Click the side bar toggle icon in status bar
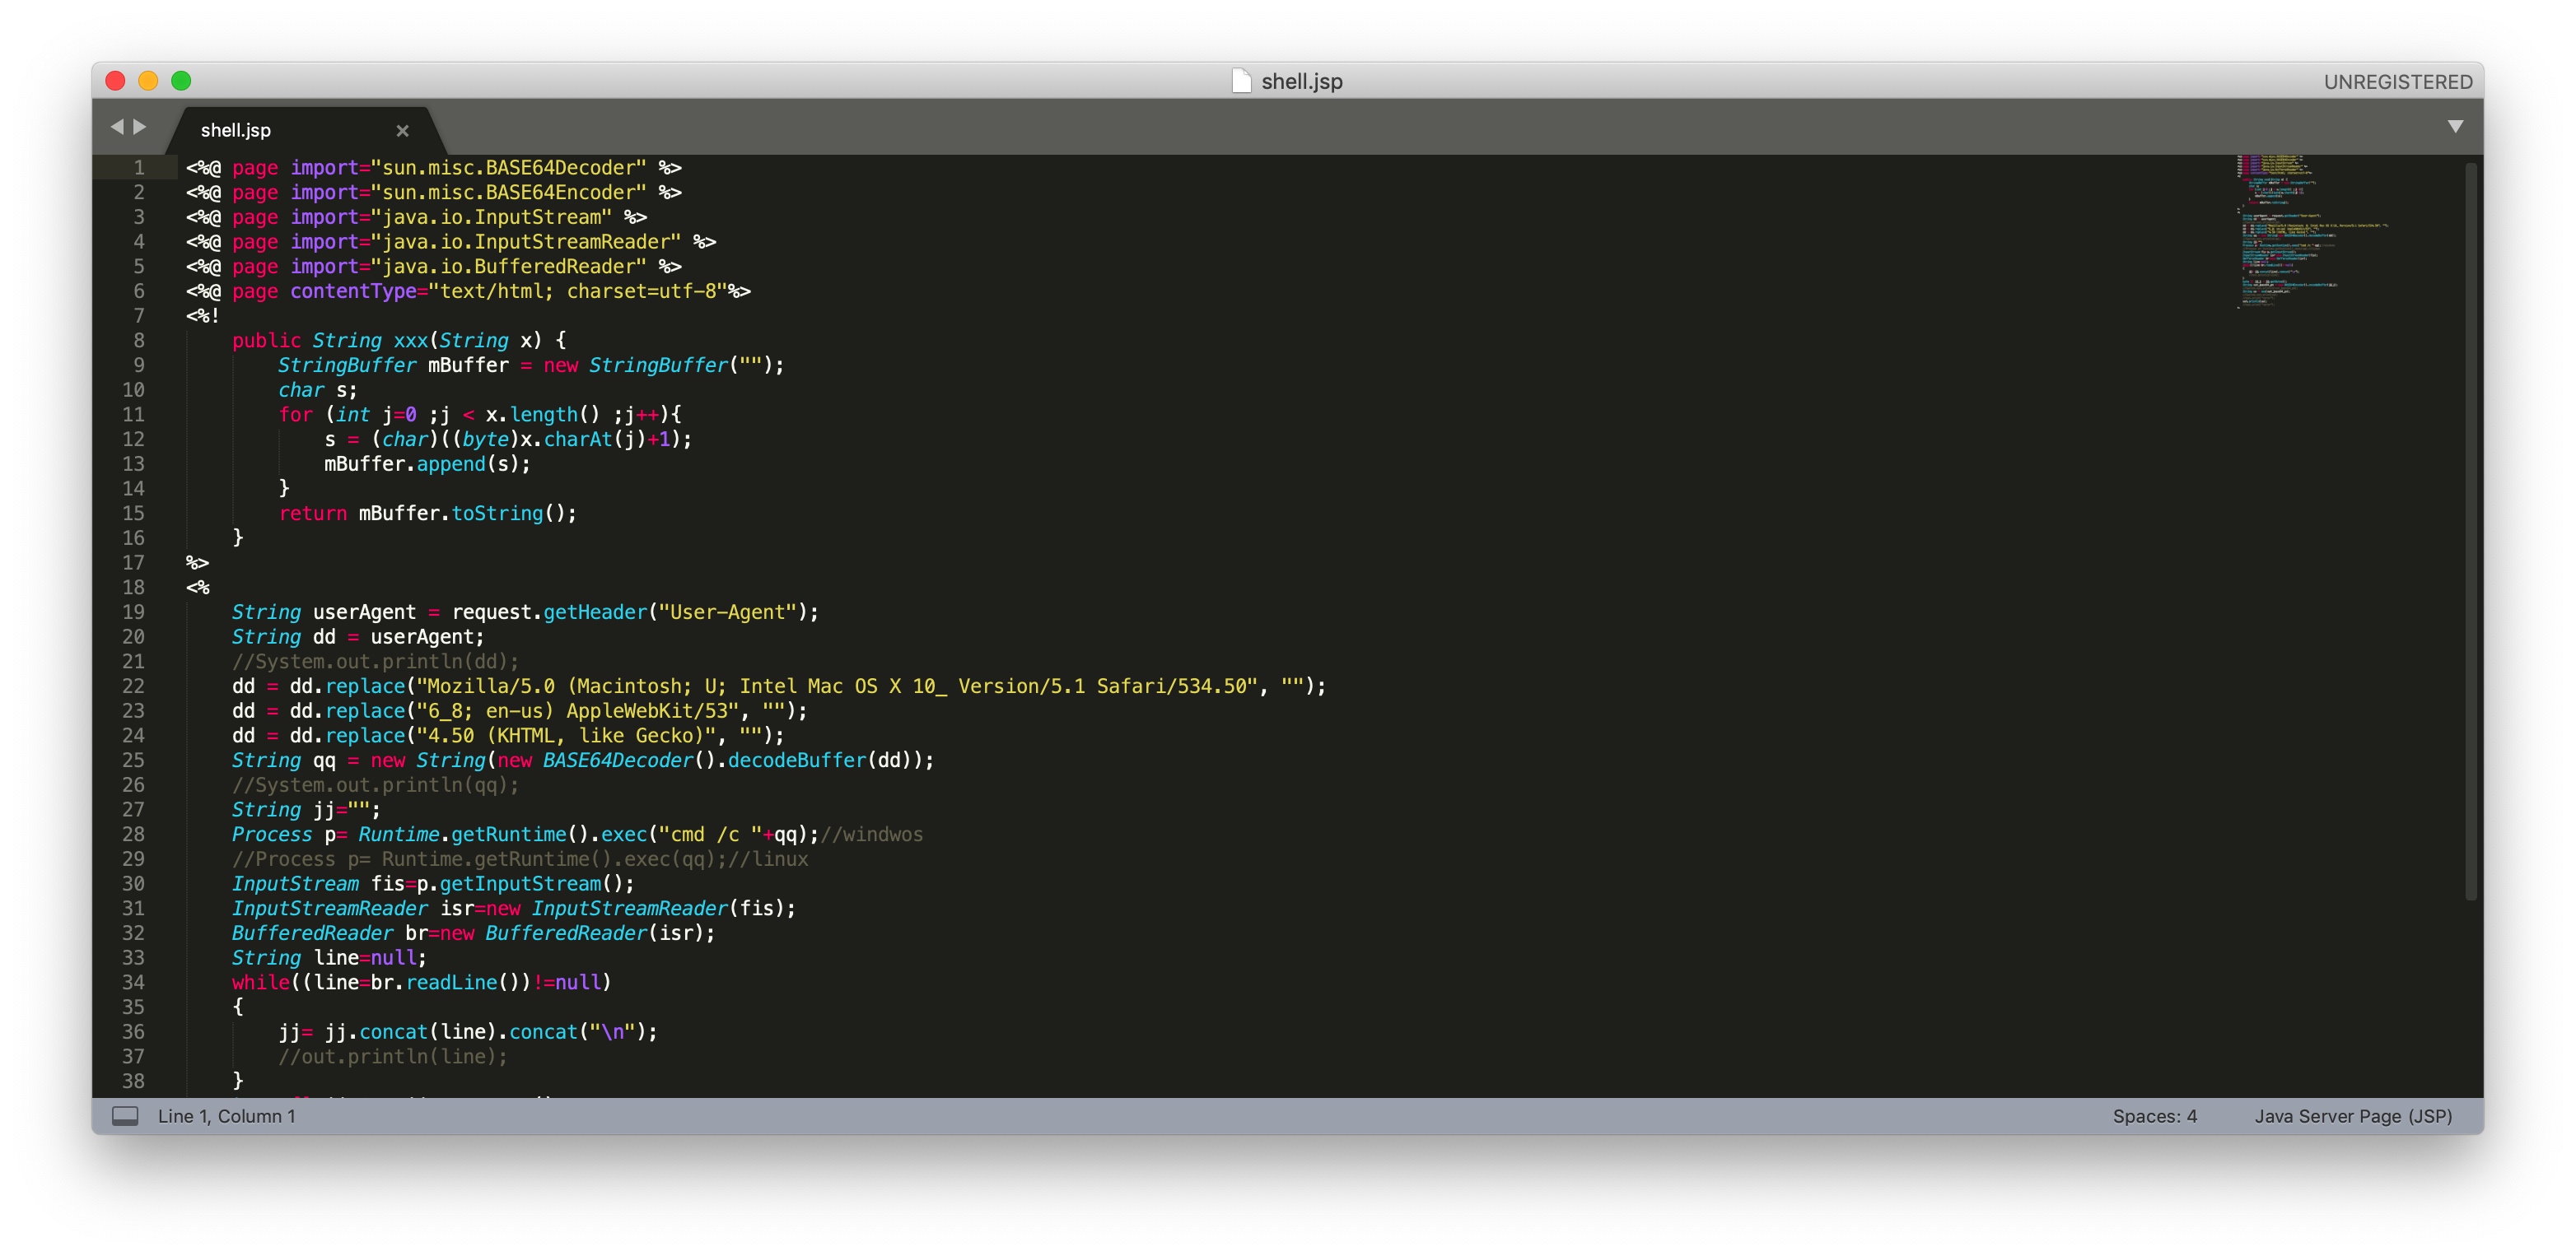This screenshot has height=1256, width=2576. pos(125,1116)
